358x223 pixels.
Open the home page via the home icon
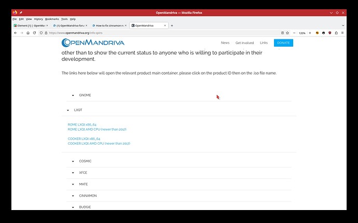(28, 33)
